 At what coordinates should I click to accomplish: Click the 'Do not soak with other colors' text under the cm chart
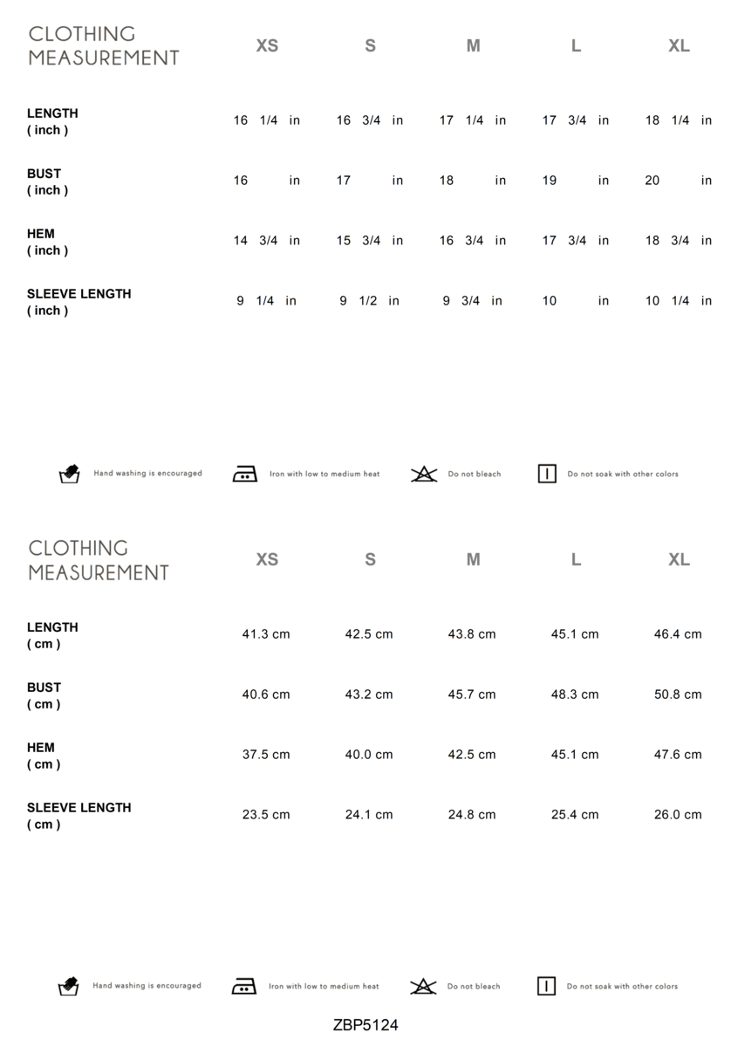[622, 987]
